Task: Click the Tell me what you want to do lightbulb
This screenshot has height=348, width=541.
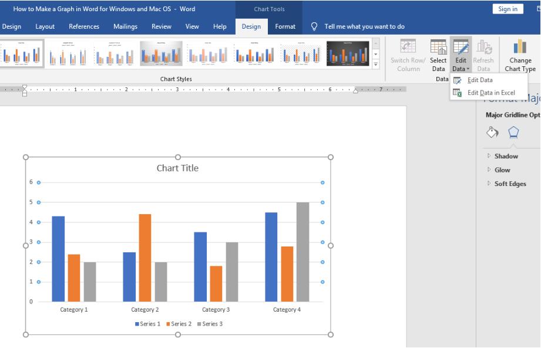Action: tap(313, 26)
